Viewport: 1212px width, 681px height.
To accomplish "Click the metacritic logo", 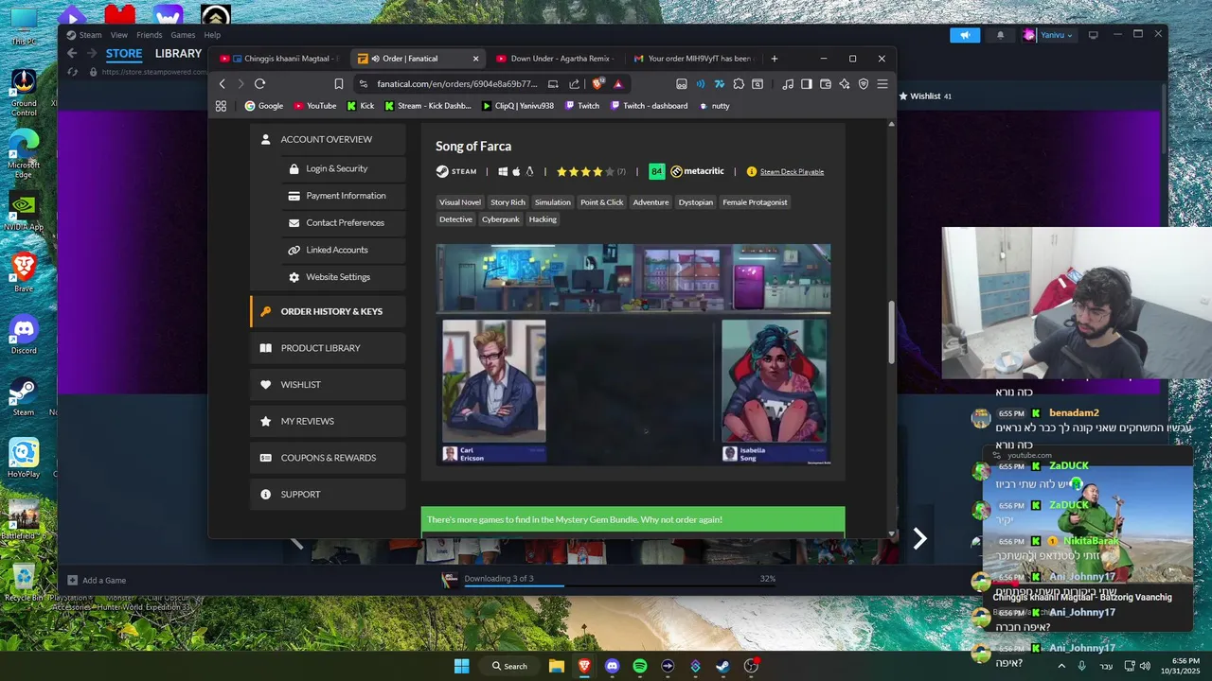I will pyautogui.click(x=698, y=171).
